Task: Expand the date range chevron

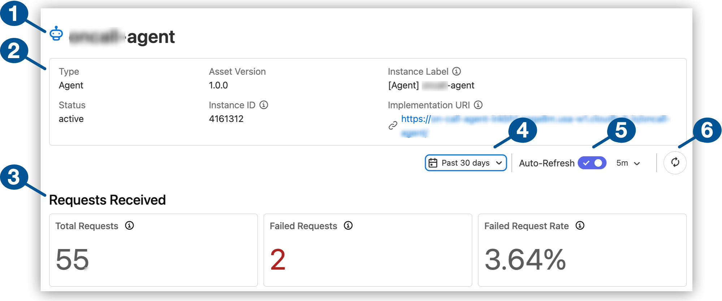Action: click(x=500, y=163)
